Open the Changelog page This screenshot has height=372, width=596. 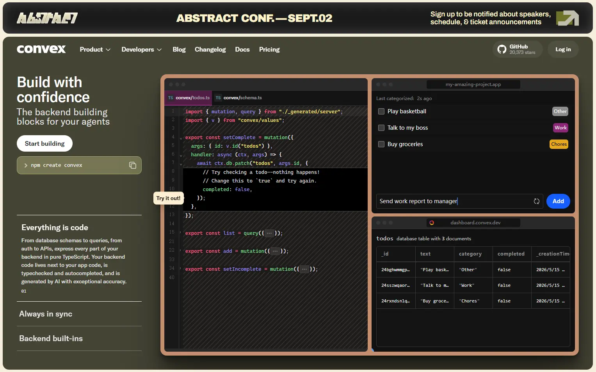tap(210, 50)
